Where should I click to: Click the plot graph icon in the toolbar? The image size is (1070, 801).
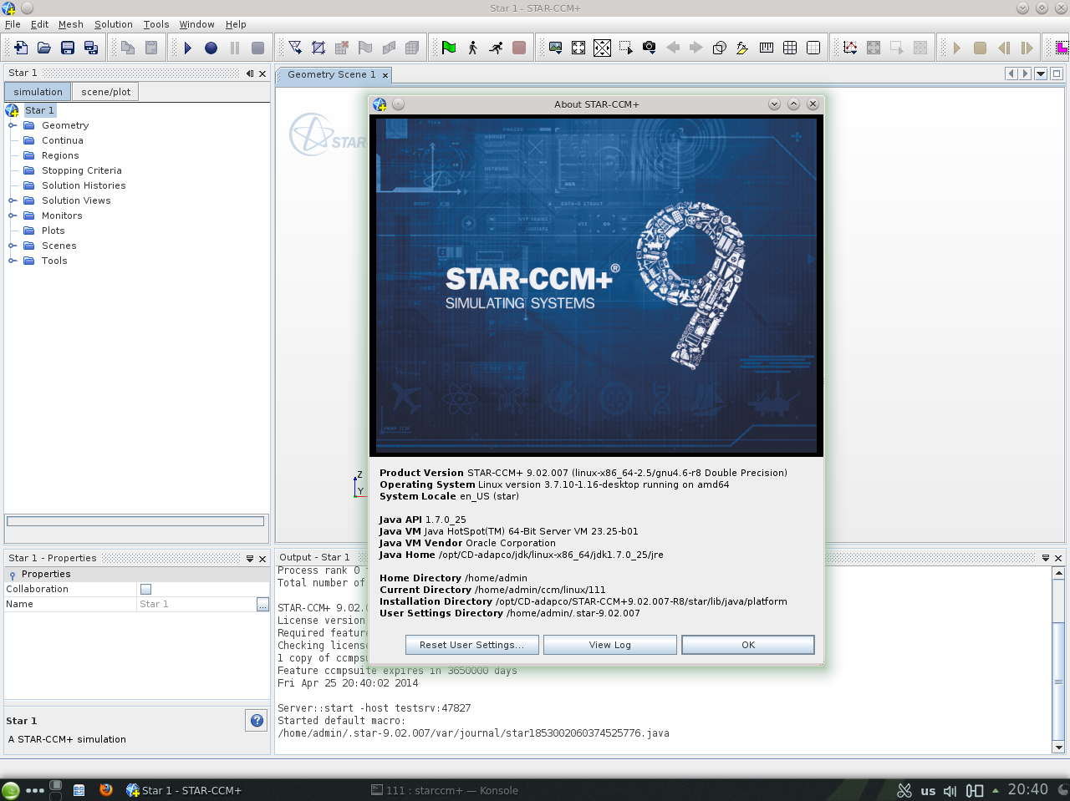coord(850,48)
